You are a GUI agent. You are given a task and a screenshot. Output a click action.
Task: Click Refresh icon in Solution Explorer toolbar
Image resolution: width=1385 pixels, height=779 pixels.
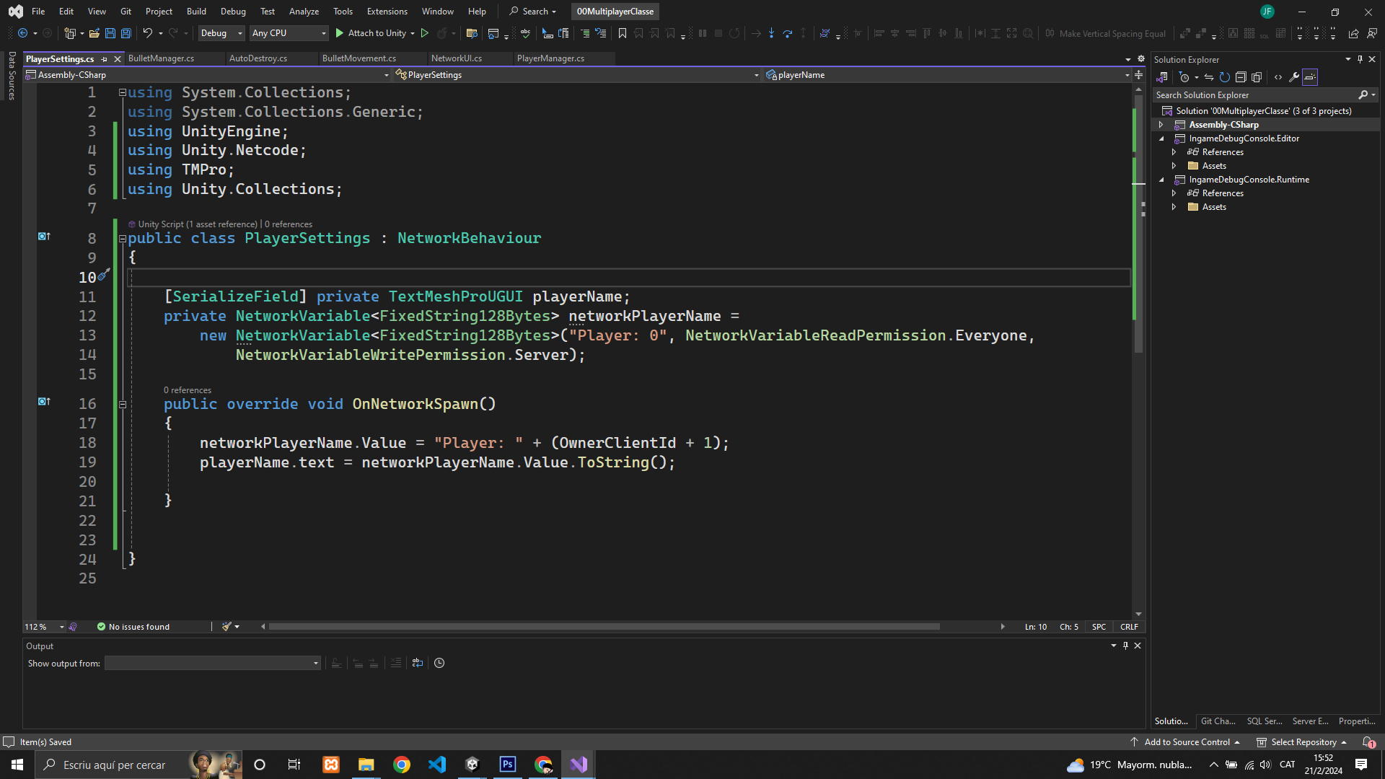point(1225,77)
